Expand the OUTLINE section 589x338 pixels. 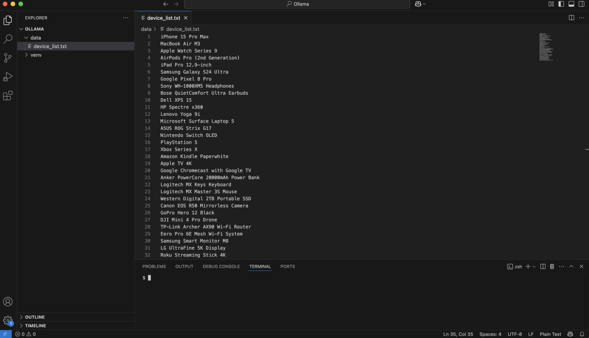click(x=76, y=317)
